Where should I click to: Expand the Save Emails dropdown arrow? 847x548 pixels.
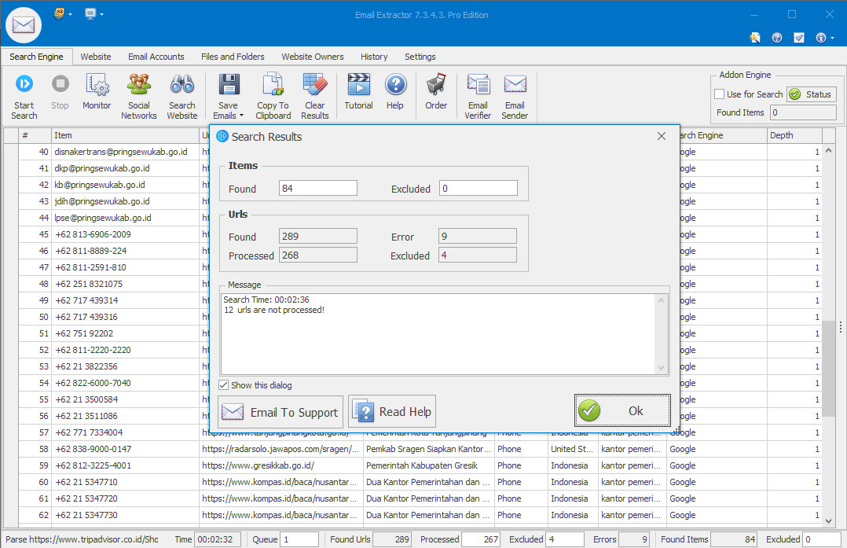point(241,116)
